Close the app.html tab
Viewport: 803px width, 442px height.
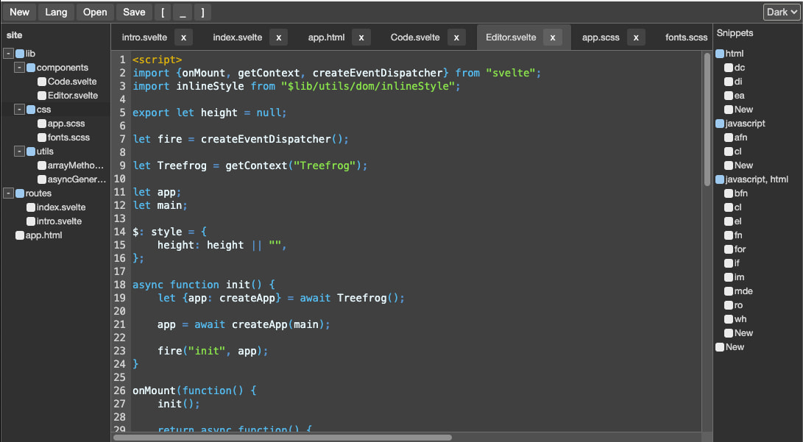[x=361, y=38]
